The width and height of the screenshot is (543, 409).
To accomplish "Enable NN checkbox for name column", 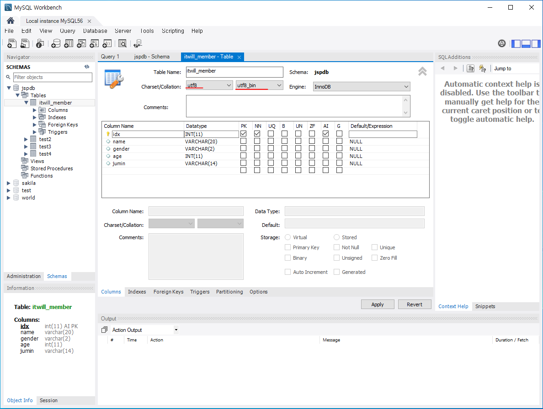I will pyautogui.click(x=257, y=141).
